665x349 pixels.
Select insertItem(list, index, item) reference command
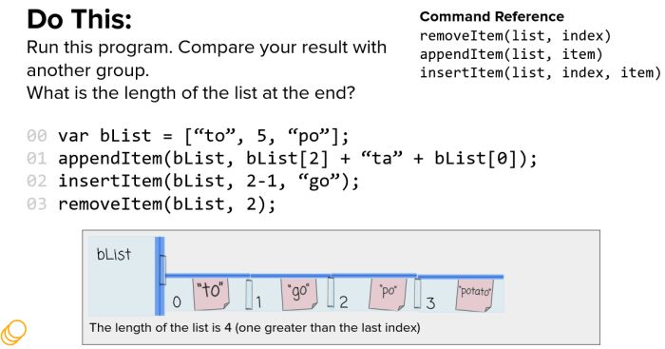pyautogui.click(x=541, y=72)
